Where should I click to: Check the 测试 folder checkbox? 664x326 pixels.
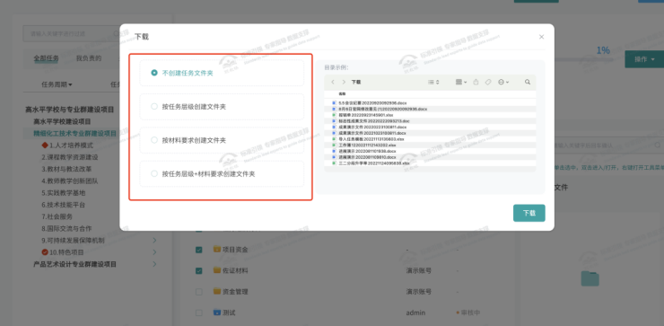pos(198,313)
